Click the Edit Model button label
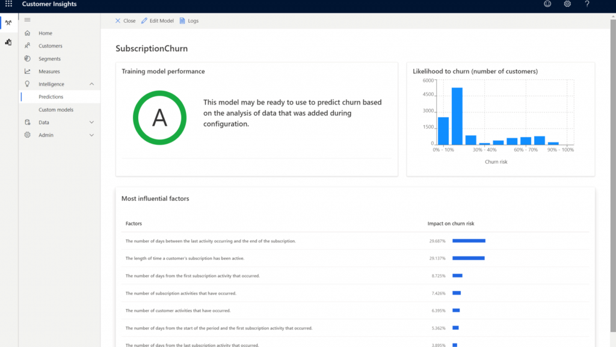The image size is (616, 347). 161,21
